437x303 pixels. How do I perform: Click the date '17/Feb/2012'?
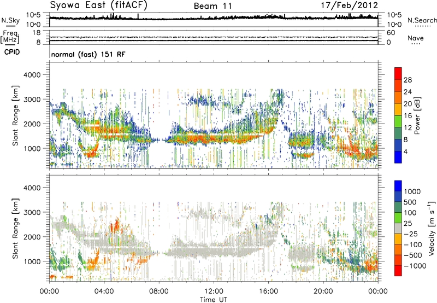[x=350, y=5]
